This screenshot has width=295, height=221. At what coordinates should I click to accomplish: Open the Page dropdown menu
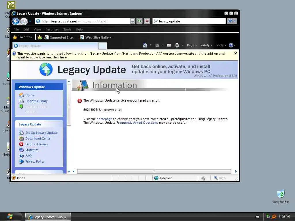tap(192, 45)
